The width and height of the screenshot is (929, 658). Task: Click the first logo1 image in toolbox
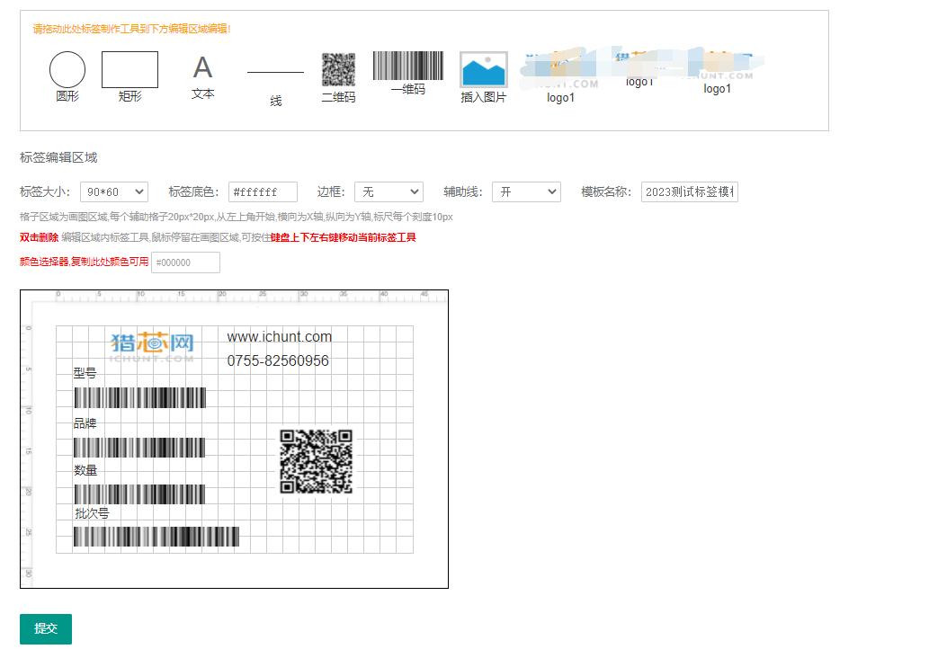click(561, 72)
